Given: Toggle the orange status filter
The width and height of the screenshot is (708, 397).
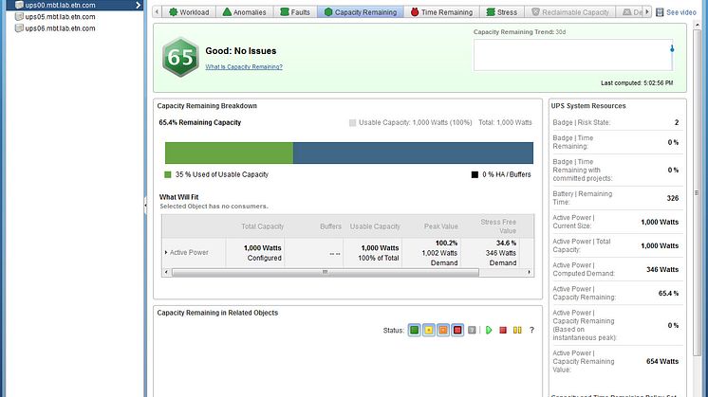Looking at the screenshot, I should click(443, 331).
